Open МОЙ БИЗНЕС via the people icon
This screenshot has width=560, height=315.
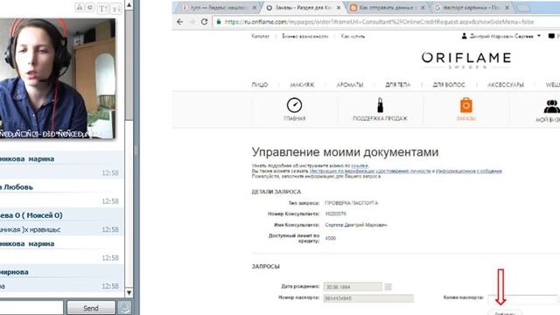551,107
